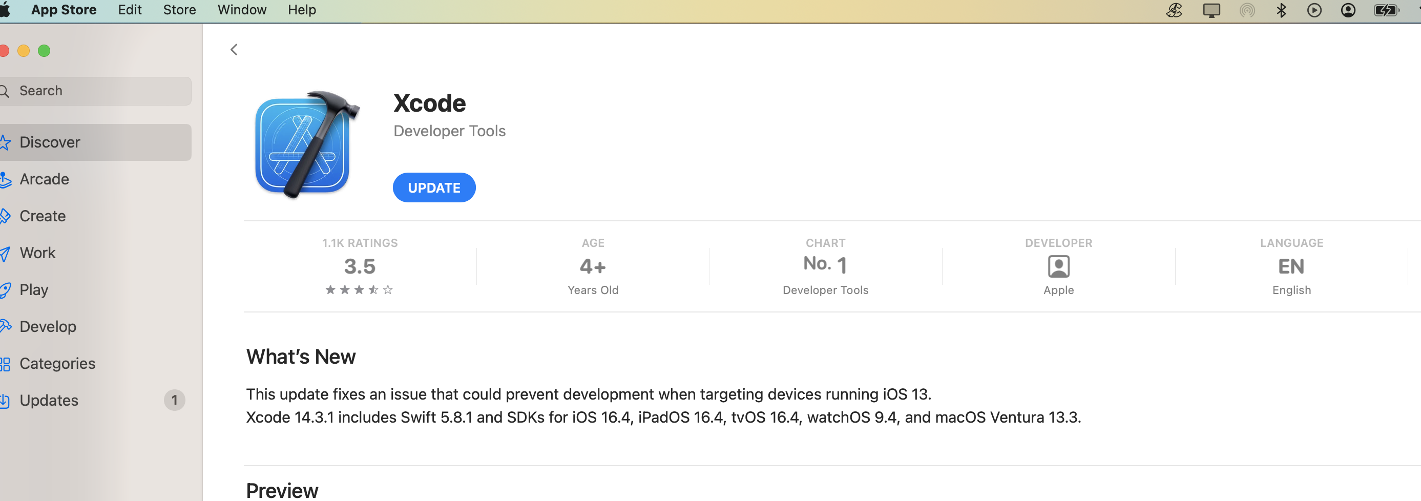Click the developer person icon above Apple
The width and height of the screenshot is (1421, 501).
click(1058, 266)
